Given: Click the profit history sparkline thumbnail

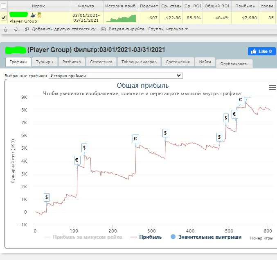Looking at the screenshot, I should (x=121, y=18).
